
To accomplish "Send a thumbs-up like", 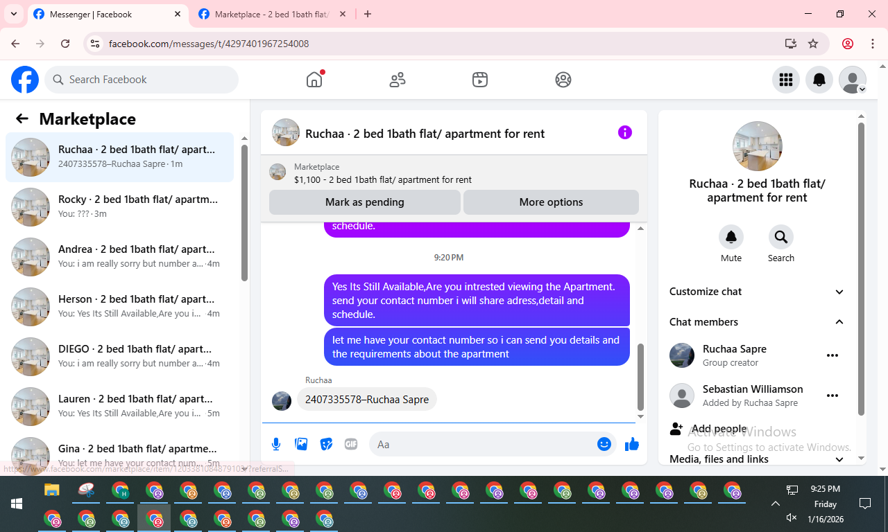I will 632,444.
